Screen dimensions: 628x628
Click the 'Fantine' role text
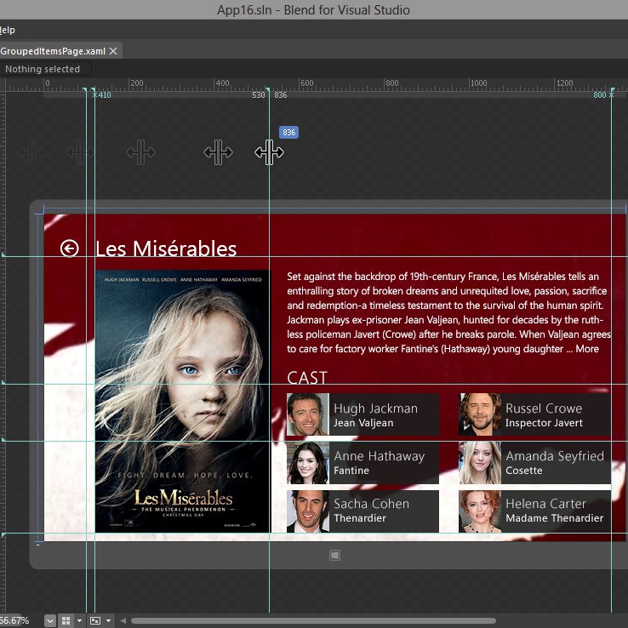(351, 471)
